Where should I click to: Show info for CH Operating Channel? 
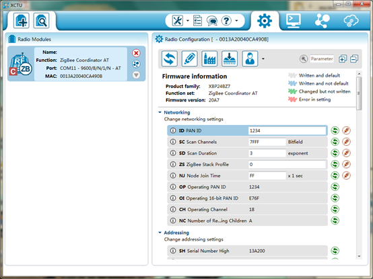(x=173, y=210)
